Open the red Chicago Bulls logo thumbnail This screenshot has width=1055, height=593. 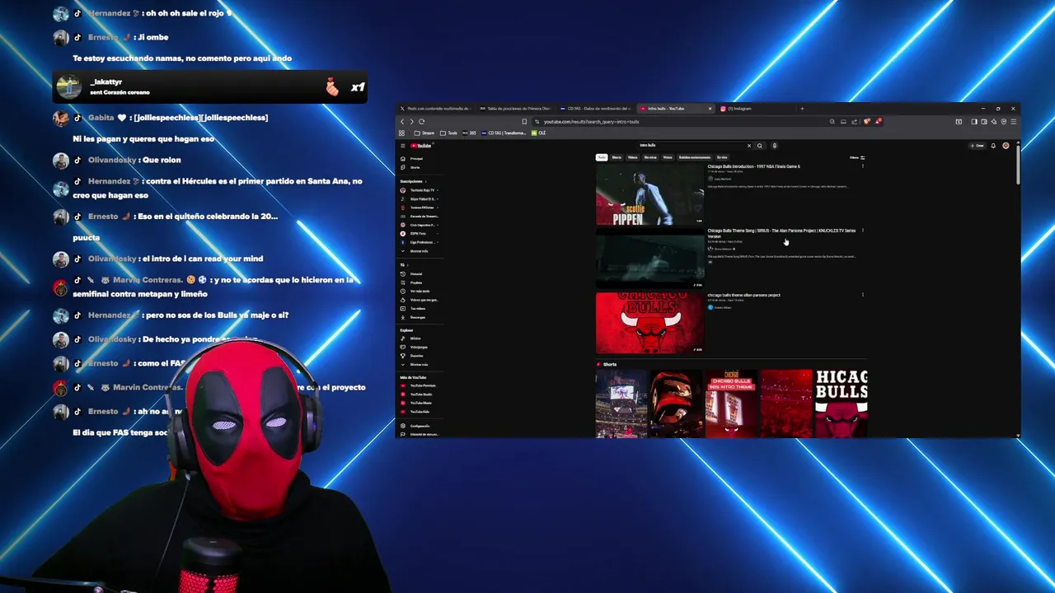click(650, 323)
